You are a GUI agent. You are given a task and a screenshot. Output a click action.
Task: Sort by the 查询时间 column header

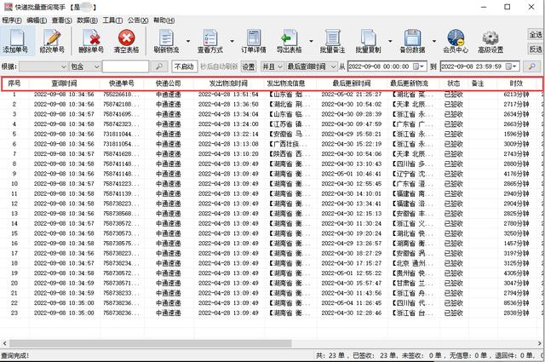65,83
